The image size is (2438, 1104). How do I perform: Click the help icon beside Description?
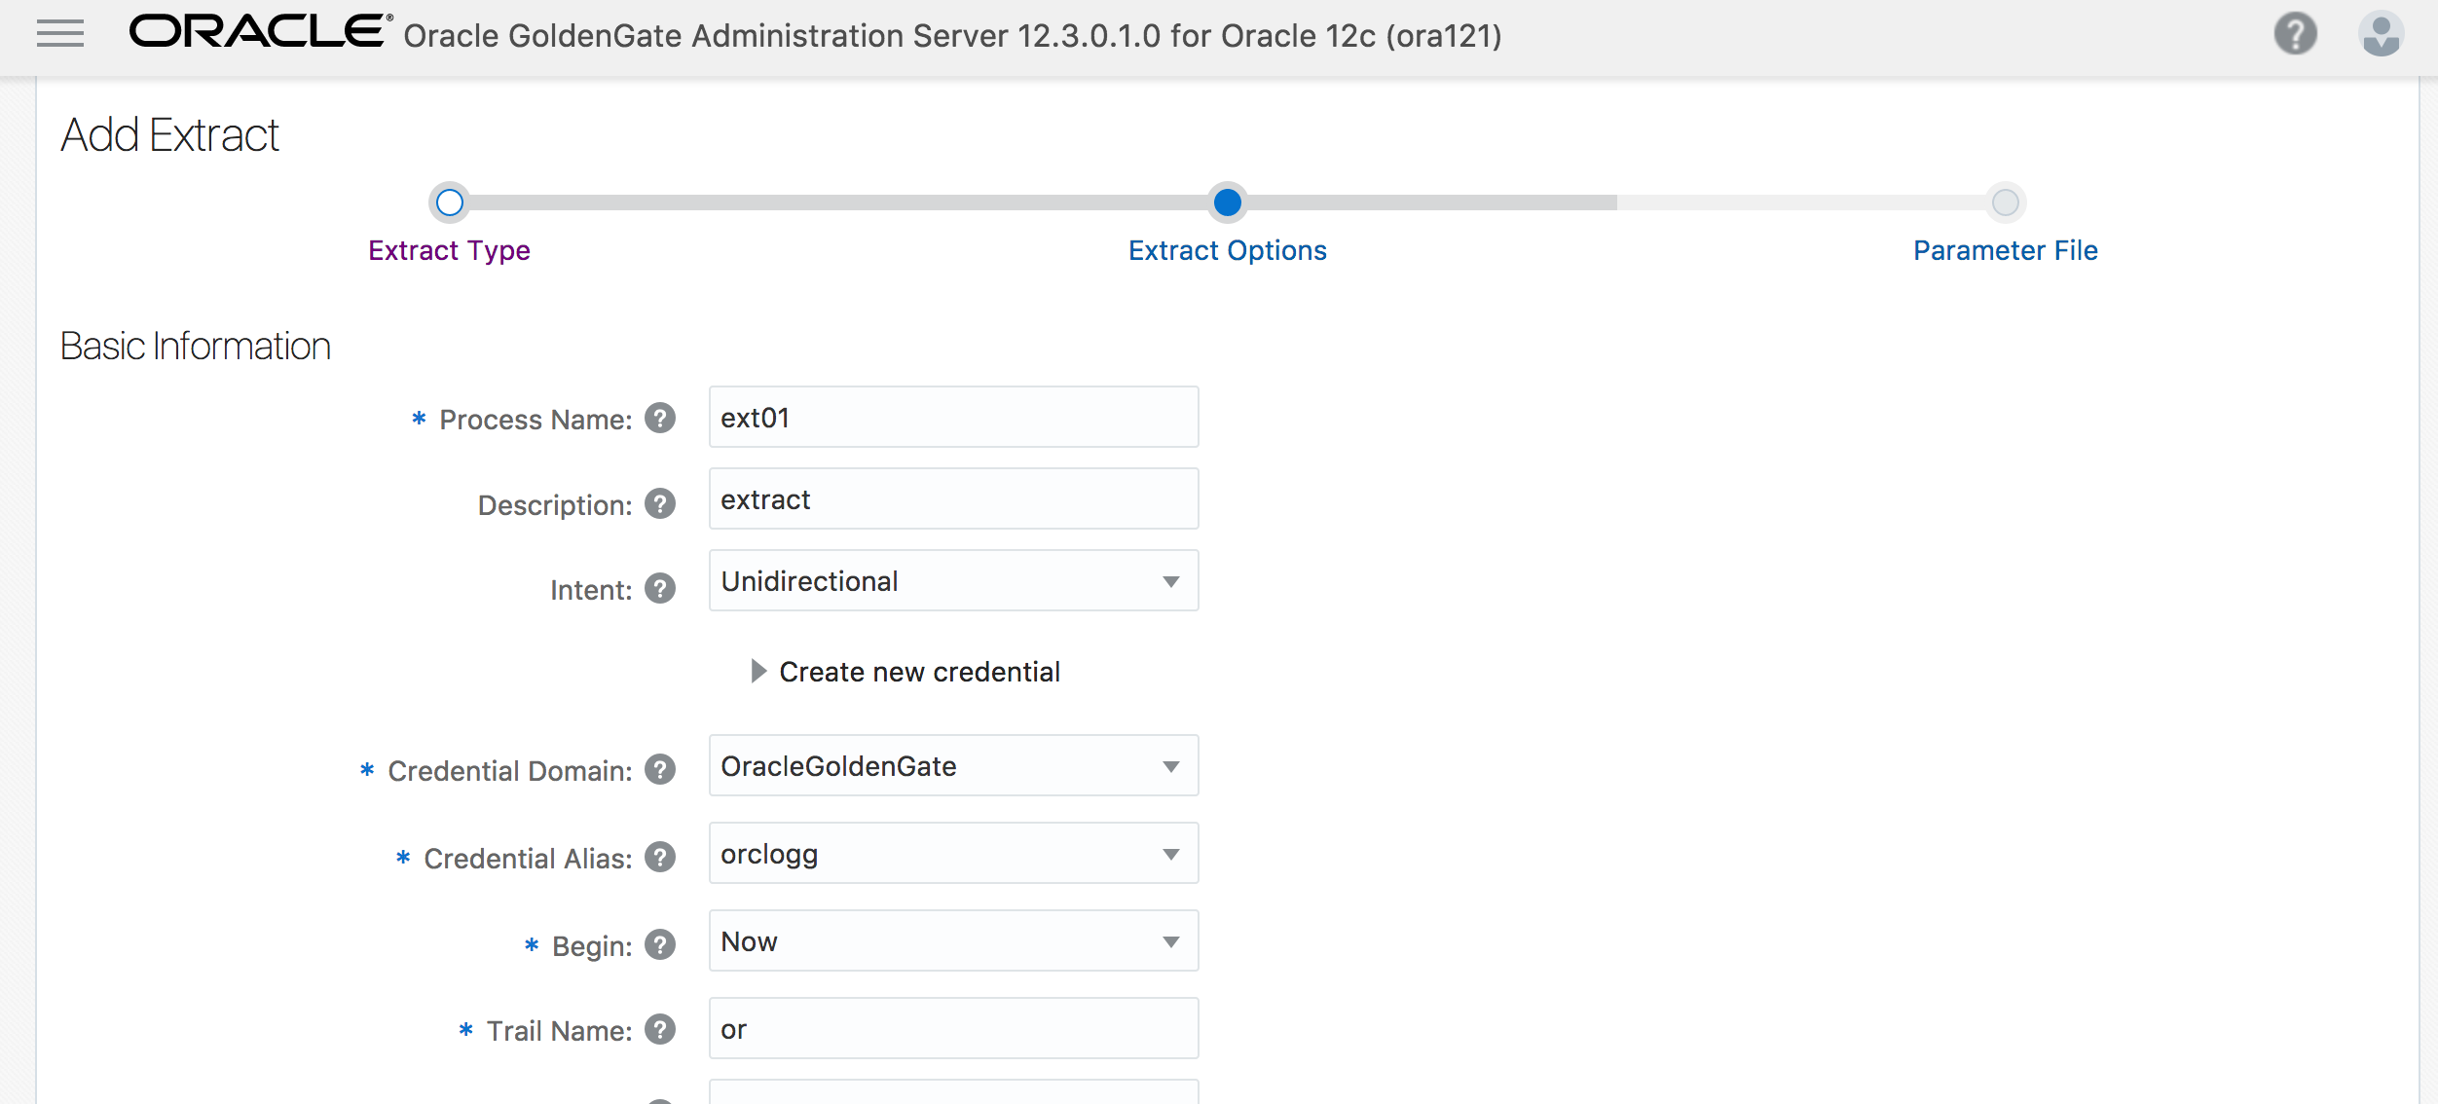(x=660, y=504)
